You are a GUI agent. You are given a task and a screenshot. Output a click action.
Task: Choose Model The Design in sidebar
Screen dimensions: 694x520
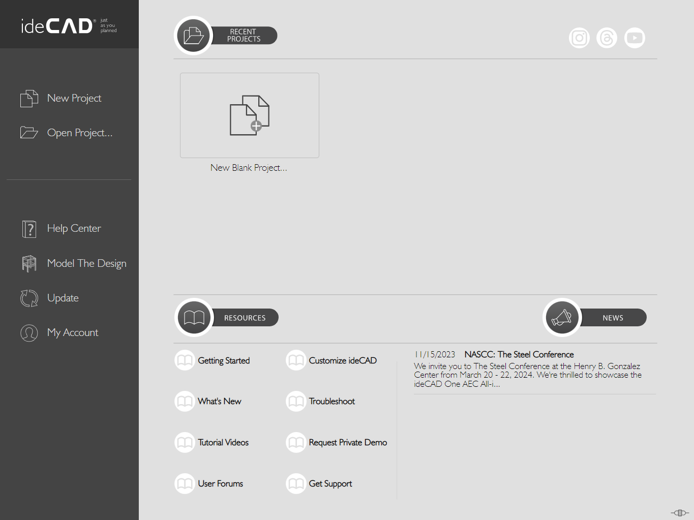87,263
